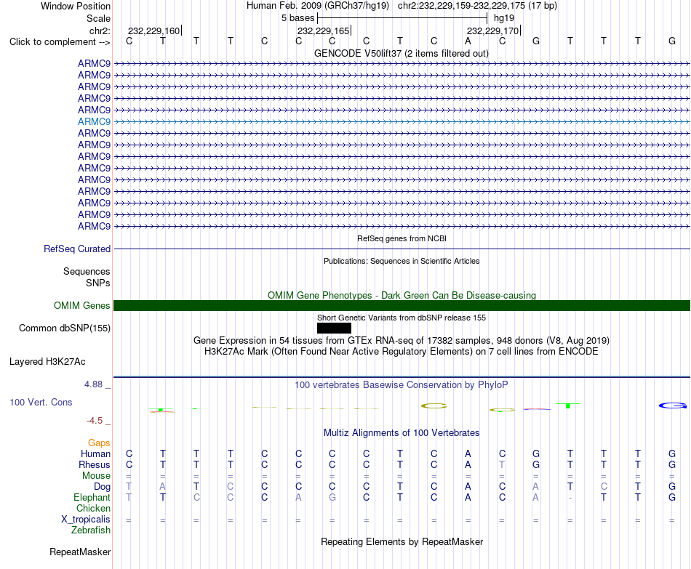Click the -4.5 PhyloP lower limit value

95,421
